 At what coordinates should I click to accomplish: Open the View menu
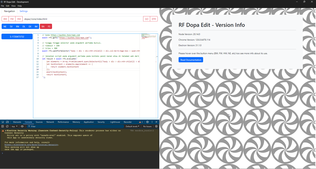pos(13,6)
